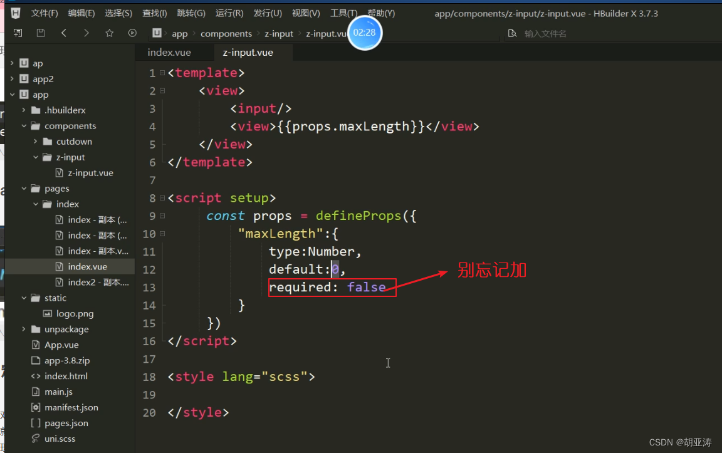Save the file with the floppy icon
The image size is (722, 453).
(x=41, y=33)
